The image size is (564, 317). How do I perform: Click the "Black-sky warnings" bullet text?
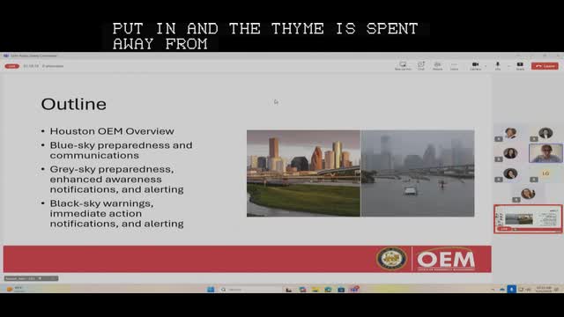click(102, 203)
